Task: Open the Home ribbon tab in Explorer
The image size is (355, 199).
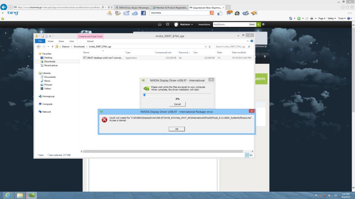Action: pos(51,41)
